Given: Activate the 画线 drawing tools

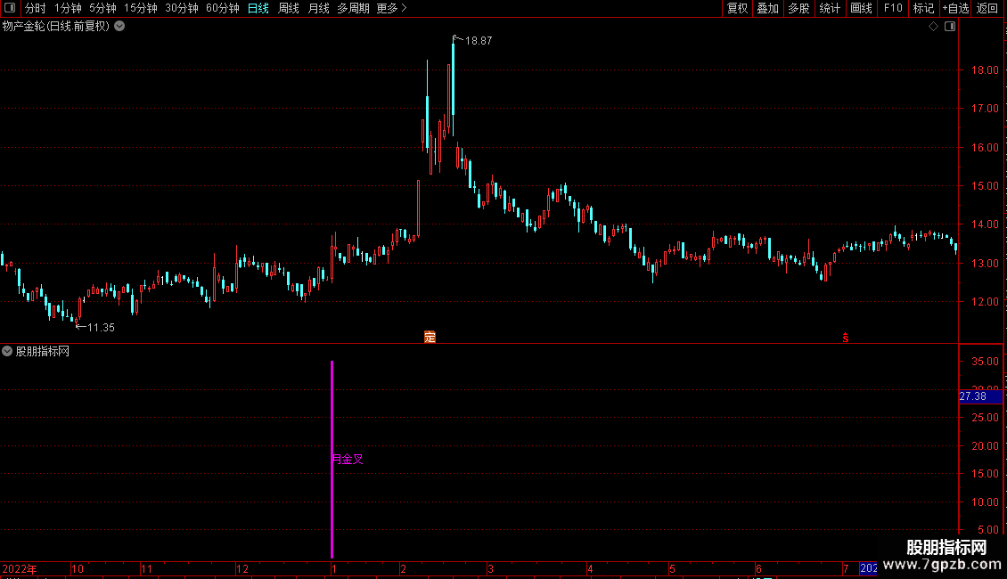Looking at the screenshot, I should [x=861, y=8].
